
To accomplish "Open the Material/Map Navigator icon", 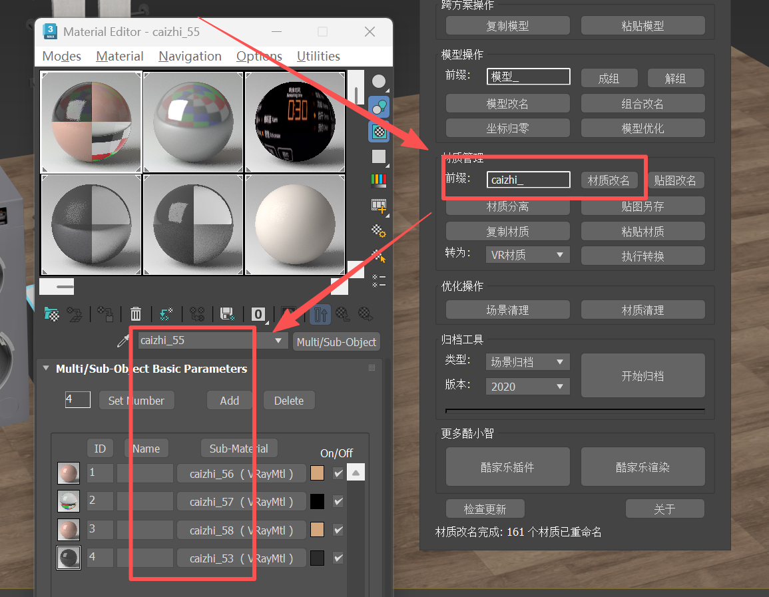I will [x=379, y=281].
